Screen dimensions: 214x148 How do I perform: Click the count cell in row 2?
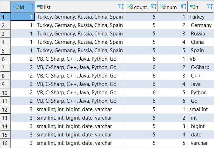141,25
